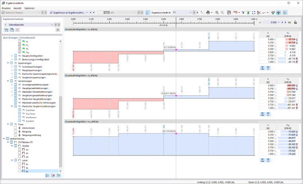The height and width of the screenshot is (184, 303).
Task: Click funnel filter icon under nxy table
Action: tap(268, 160)
